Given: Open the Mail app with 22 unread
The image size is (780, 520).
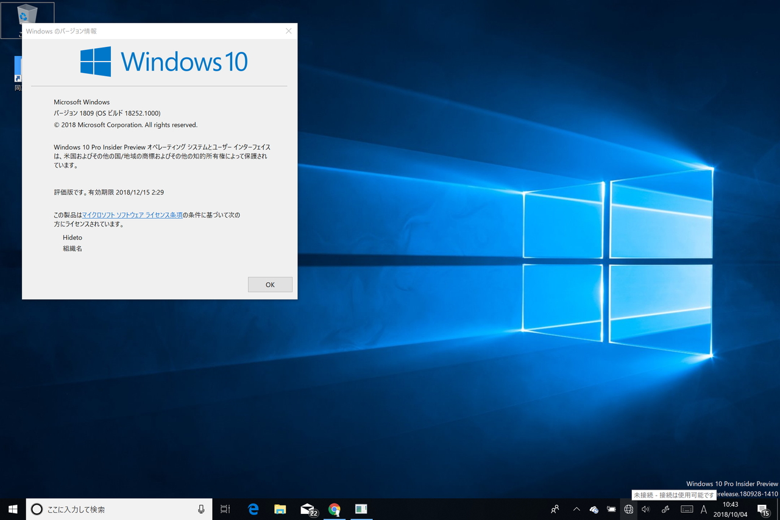Looking at the screenshot, I should click(308, 509).
